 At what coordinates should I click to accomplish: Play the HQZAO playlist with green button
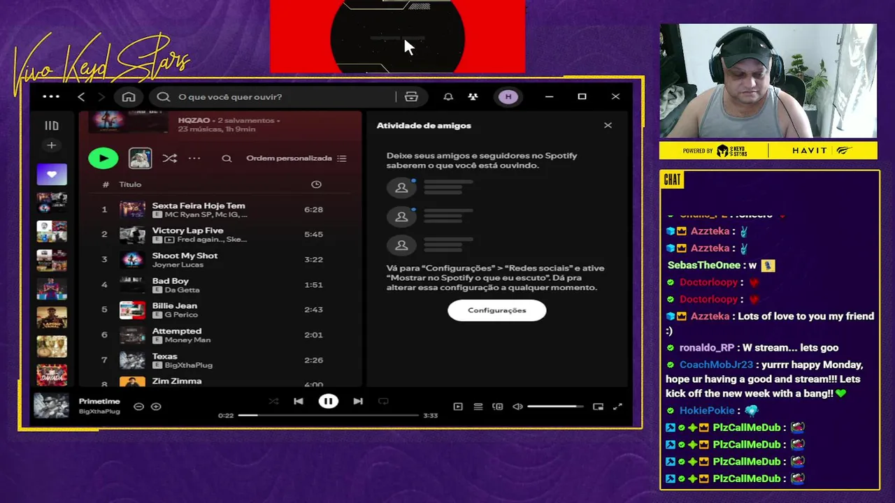(x=103, y=159)
